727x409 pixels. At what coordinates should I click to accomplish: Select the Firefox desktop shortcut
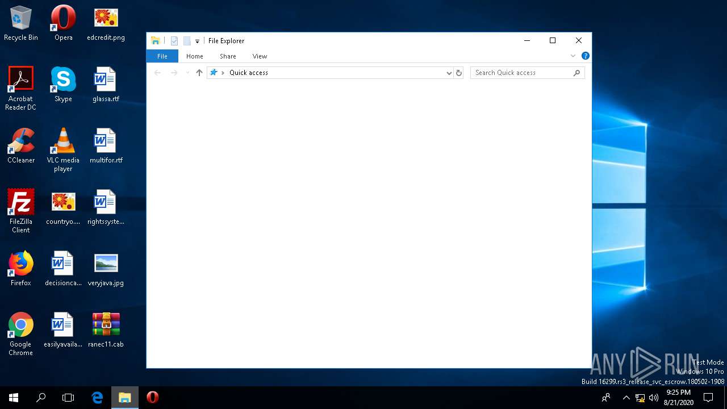(x=21, y=269)
